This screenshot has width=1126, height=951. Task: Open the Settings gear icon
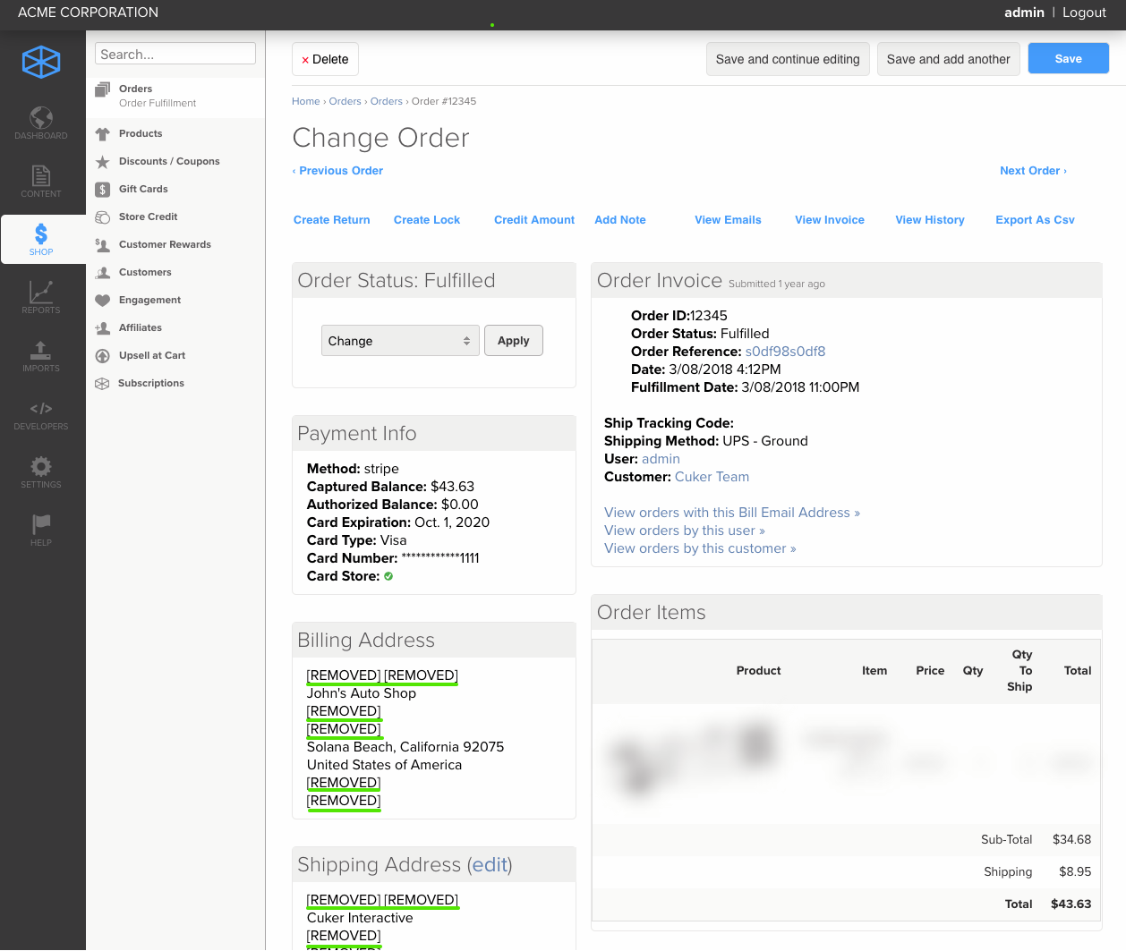(41, 466)
